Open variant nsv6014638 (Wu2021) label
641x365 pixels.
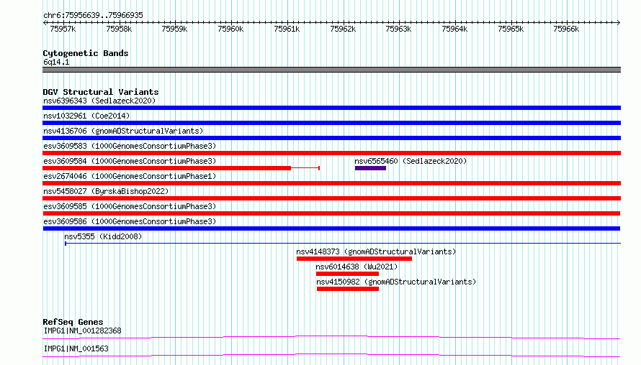[x=357, y=267]
